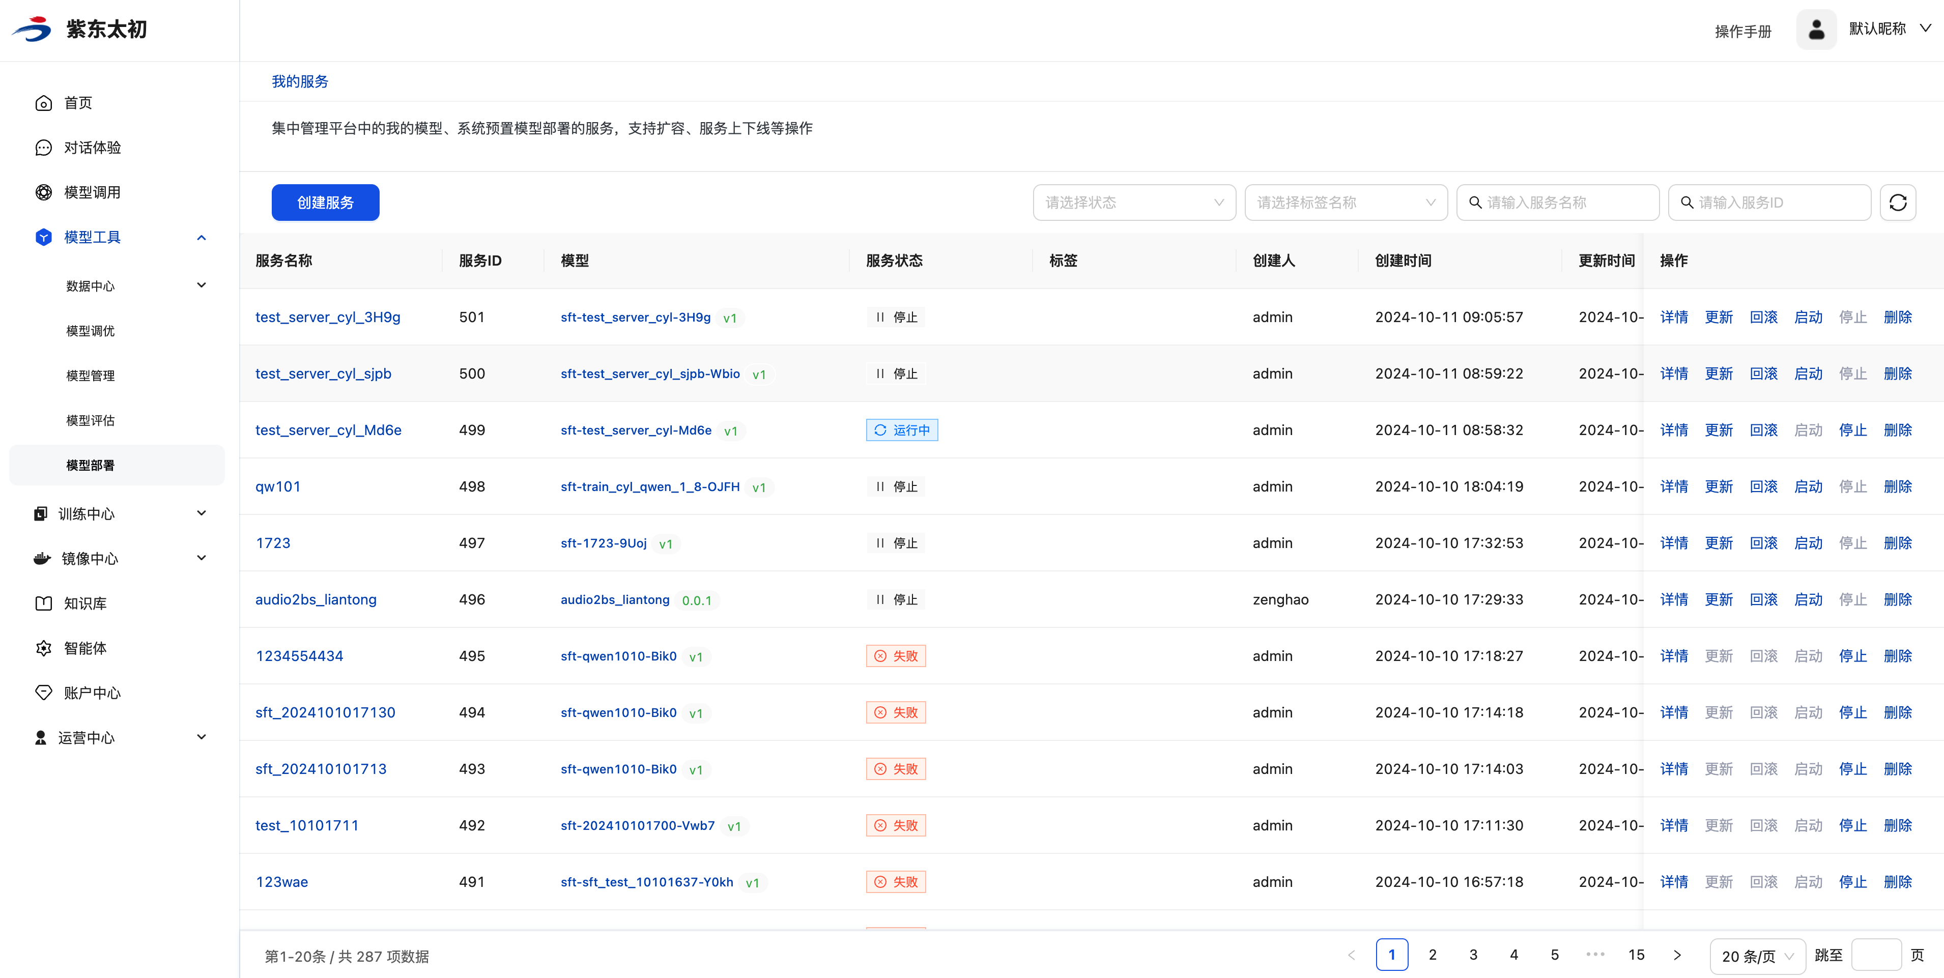Go to next page arrow
The height and width of the screenshot is (978, 1944).
coord(1677,956)
